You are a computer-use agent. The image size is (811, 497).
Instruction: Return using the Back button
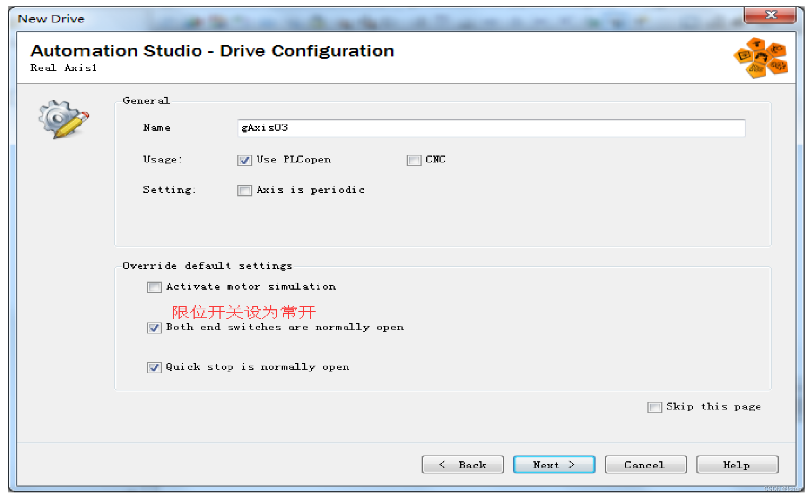pos(463,465)
